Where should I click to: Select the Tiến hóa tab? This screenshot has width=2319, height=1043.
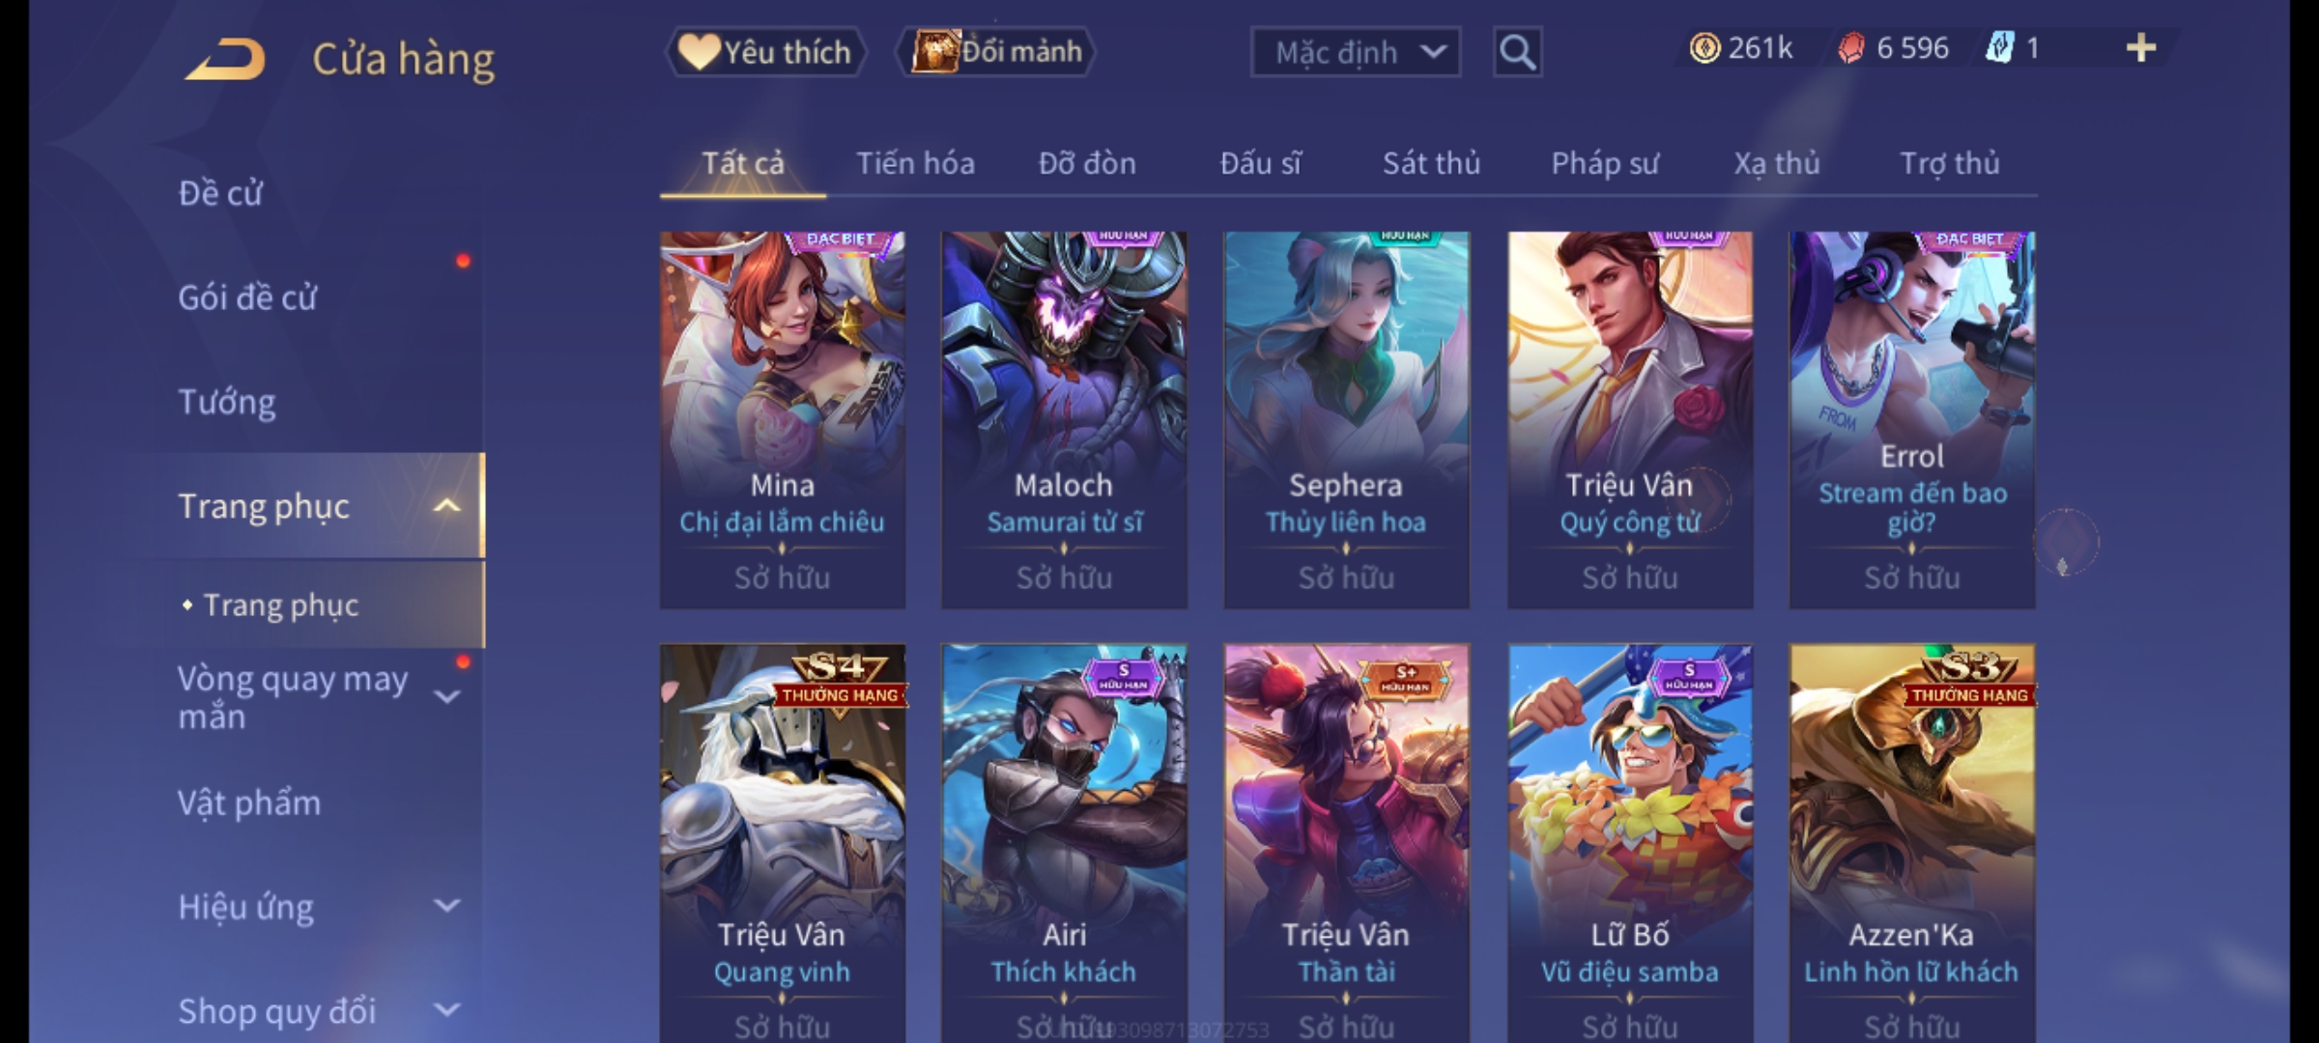[915, 163]
